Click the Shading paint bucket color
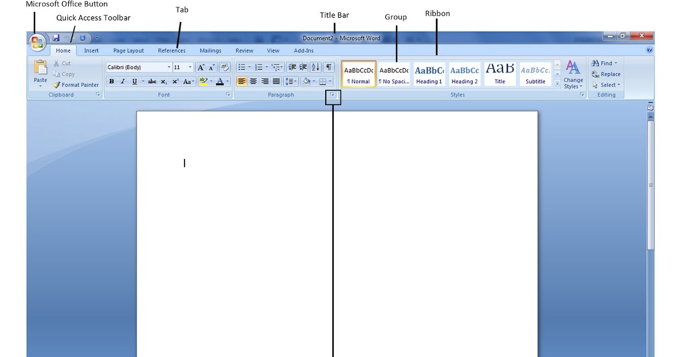This screenshot has height=357, width=681. (x=306, y=82)
